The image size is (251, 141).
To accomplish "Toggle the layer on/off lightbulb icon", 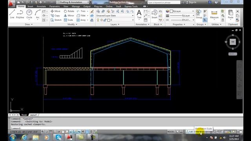I will click(x=98, y=20).
